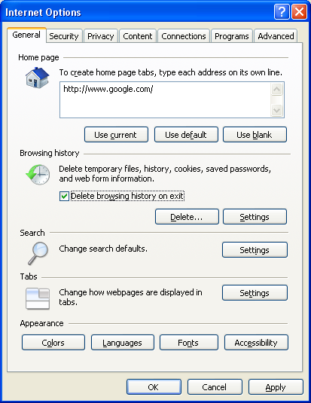Click the blue house Home page icon
This screenshot has height=403, width=311.
[37, 78]
